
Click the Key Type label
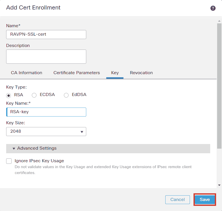point(16,87)
